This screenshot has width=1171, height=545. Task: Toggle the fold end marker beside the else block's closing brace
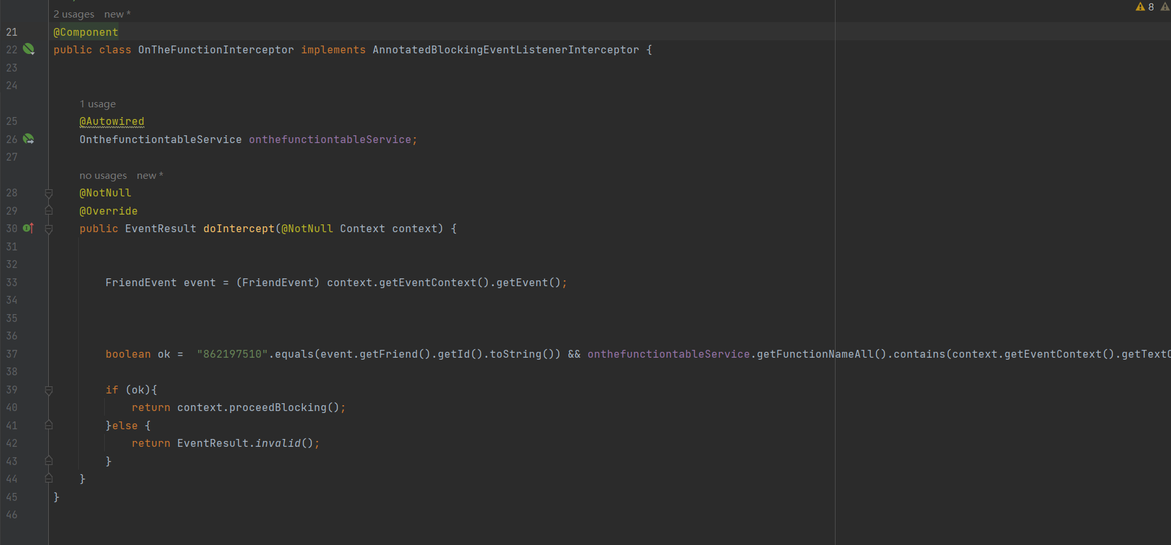coord(49,460)
